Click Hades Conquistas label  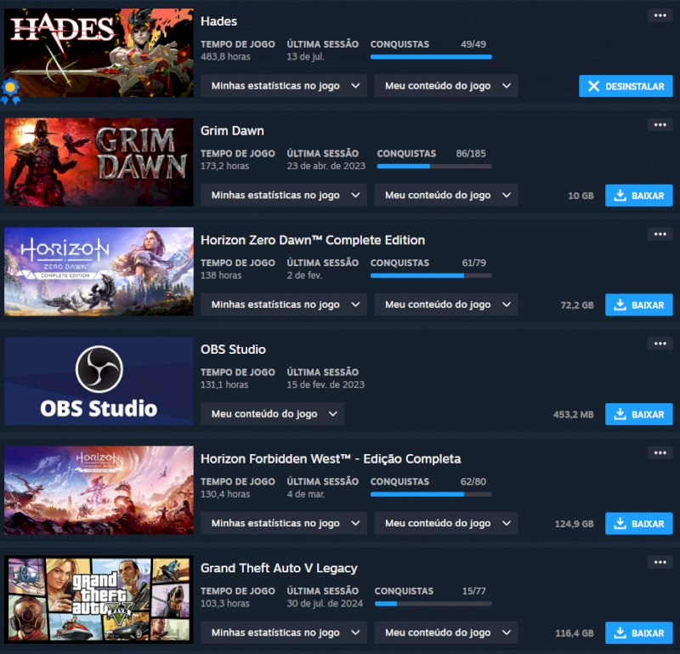[x=399, y=44]
